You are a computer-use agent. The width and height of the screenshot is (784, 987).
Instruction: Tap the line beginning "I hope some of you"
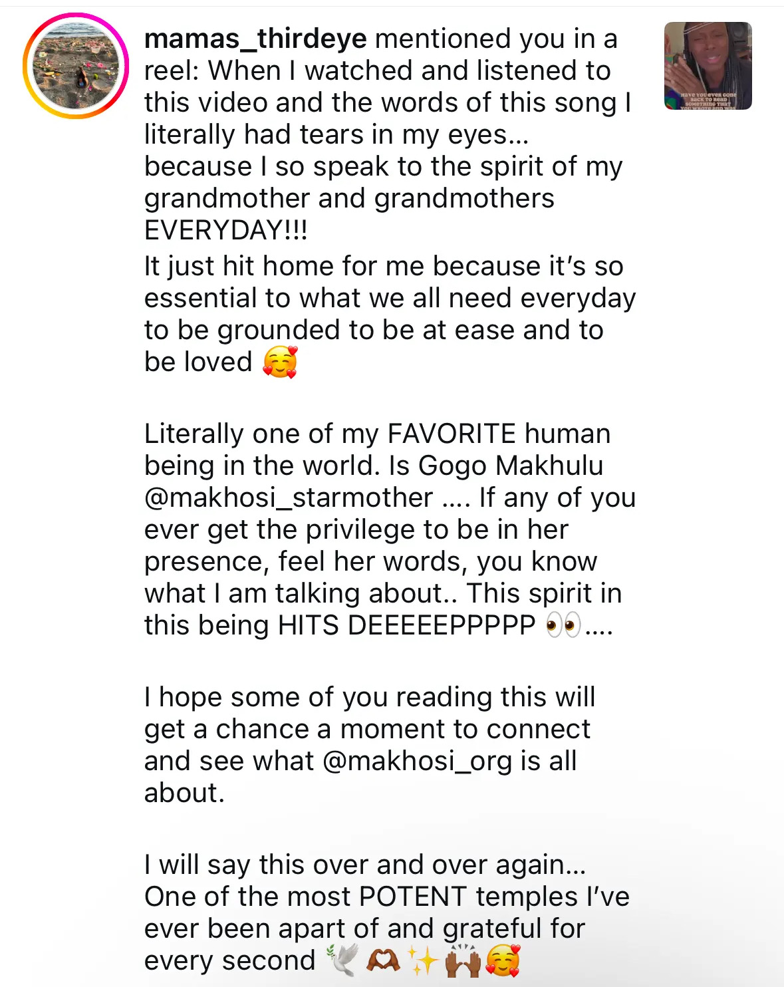[369, 697]
